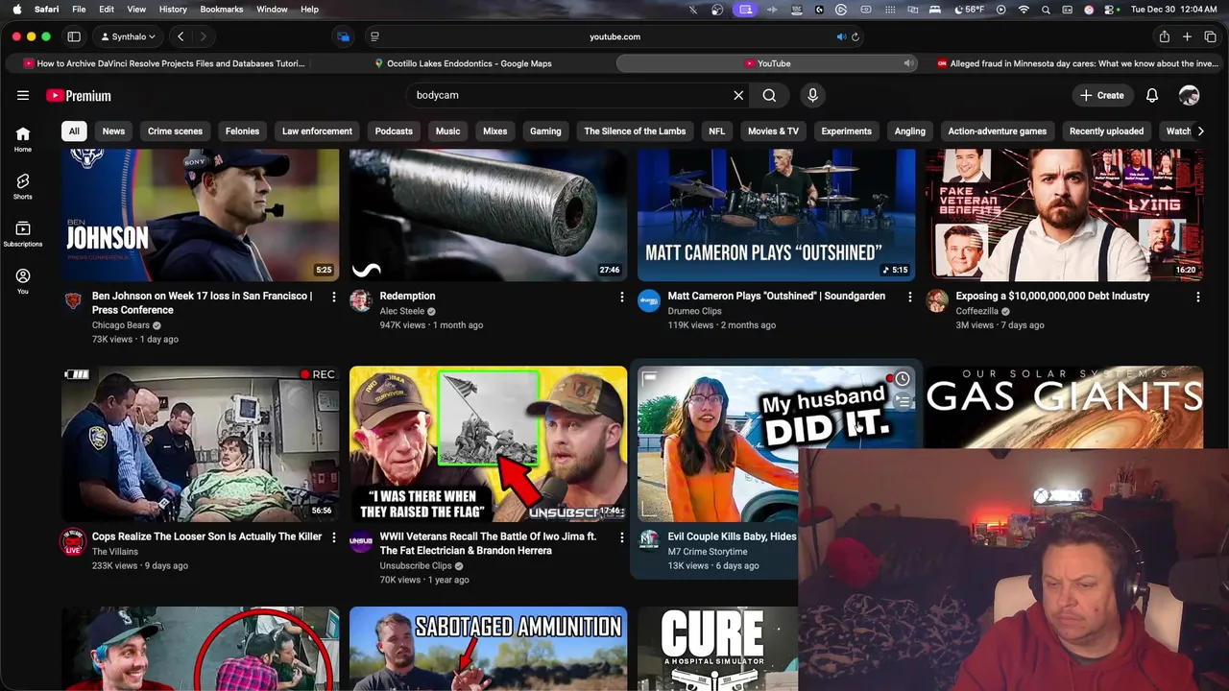Open Subscriptions in the sidebar
1229x691 pixels.
pyautogui.click(x=23, y=234)
